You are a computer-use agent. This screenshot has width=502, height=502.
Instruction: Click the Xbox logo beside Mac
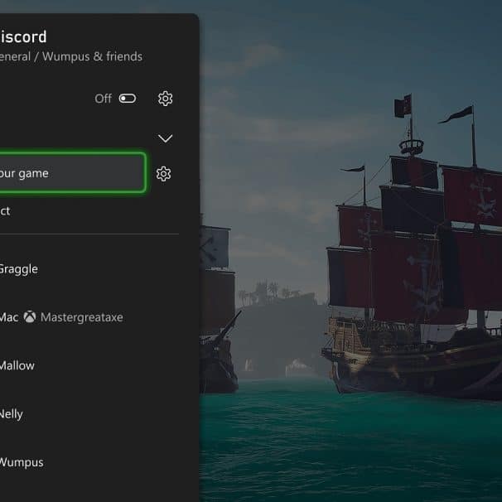30,317
